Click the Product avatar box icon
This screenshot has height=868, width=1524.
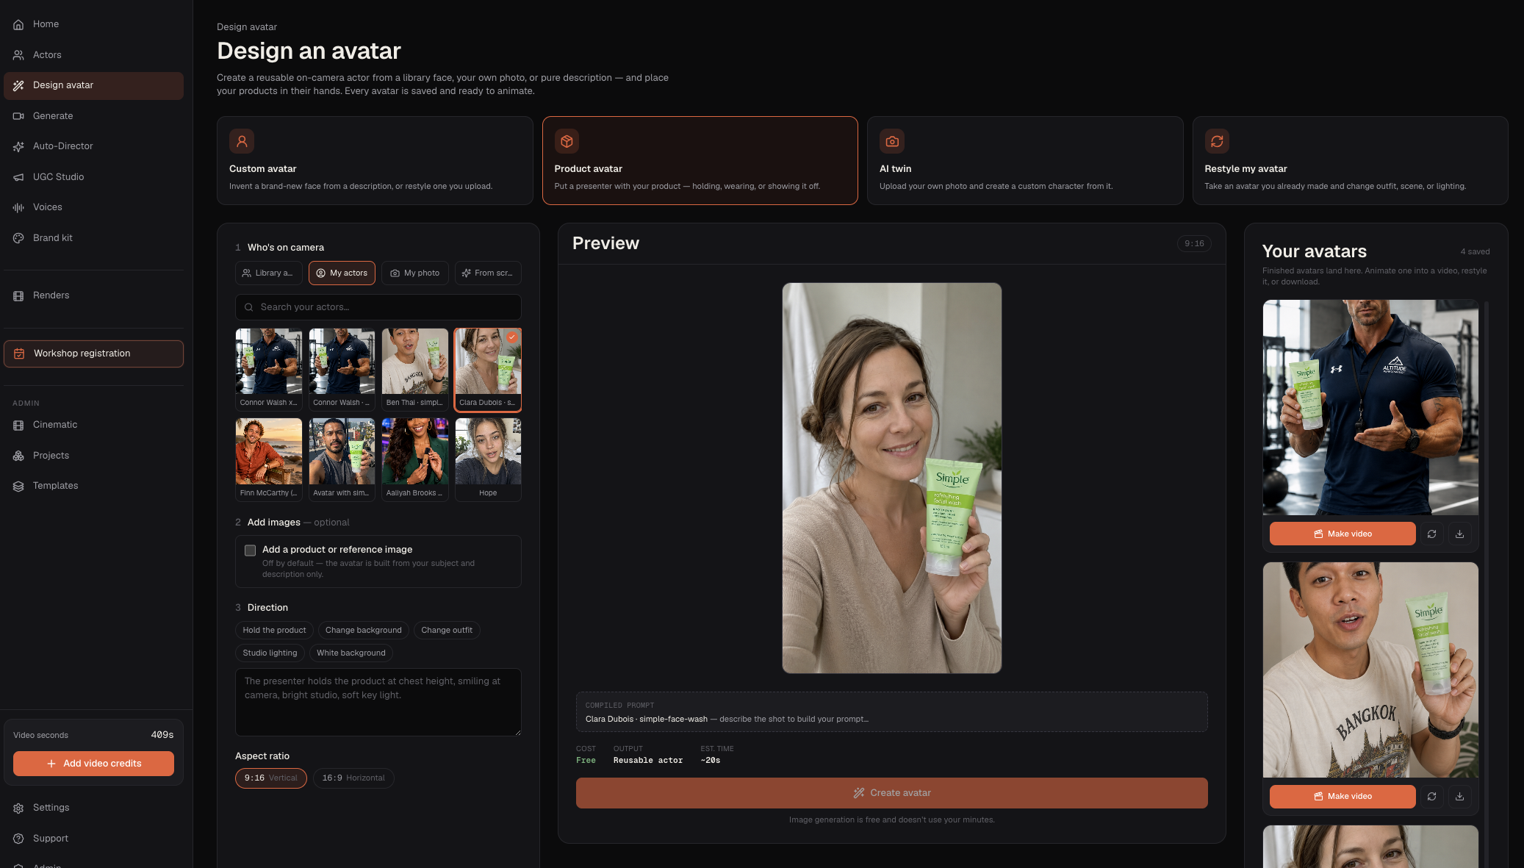pyautogui.click(x=567, y=141)
